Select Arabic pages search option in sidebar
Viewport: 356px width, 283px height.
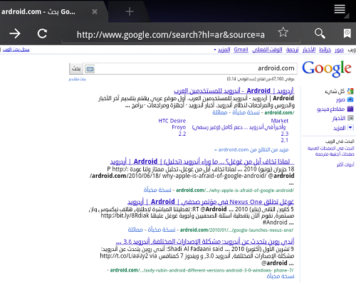[330, 148]
